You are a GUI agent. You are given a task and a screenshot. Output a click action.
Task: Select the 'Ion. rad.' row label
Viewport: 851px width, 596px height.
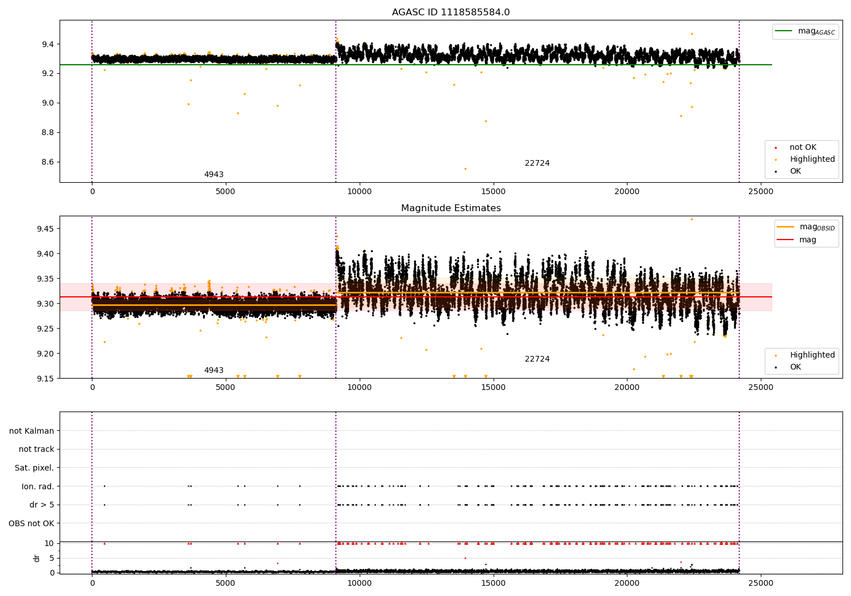38,486
